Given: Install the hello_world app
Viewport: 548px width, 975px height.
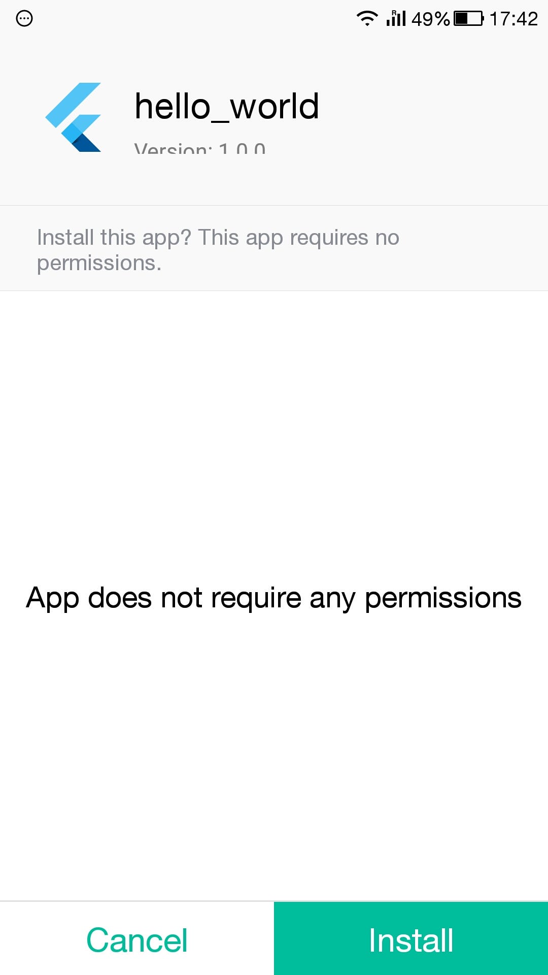Looking at the screenshot, I should click(411, 938).
